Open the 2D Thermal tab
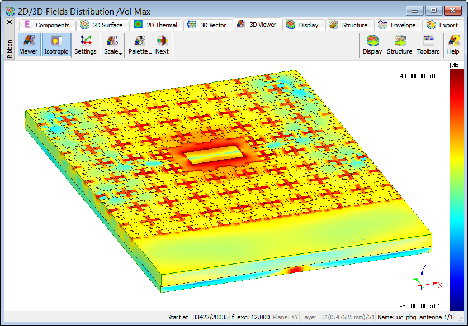The image size is (468, 326). coord(156,25)
